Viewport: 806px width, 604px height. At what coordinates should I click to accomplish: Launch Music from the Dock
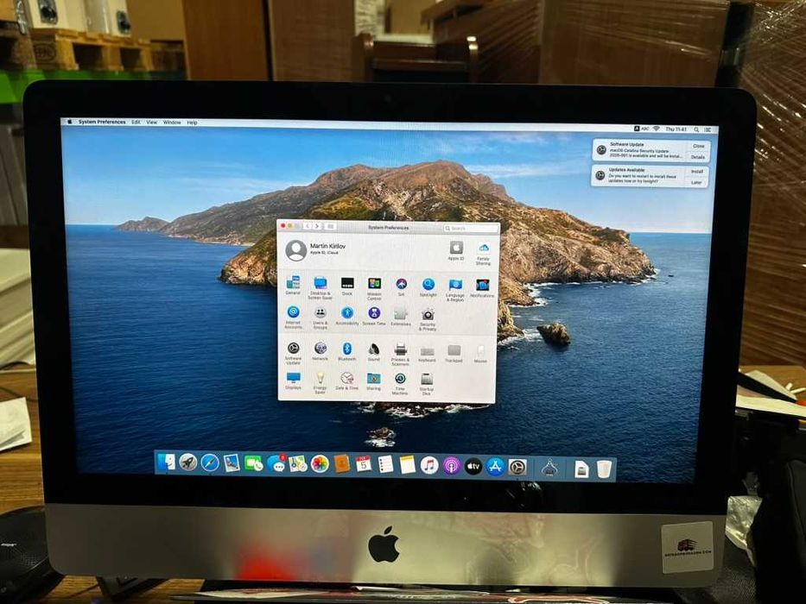(429, 466)
